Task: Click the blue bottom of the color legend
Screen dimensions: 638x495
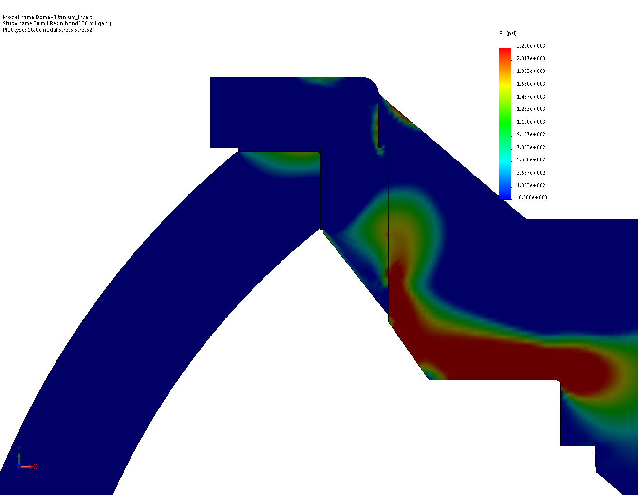Action: 505,194
